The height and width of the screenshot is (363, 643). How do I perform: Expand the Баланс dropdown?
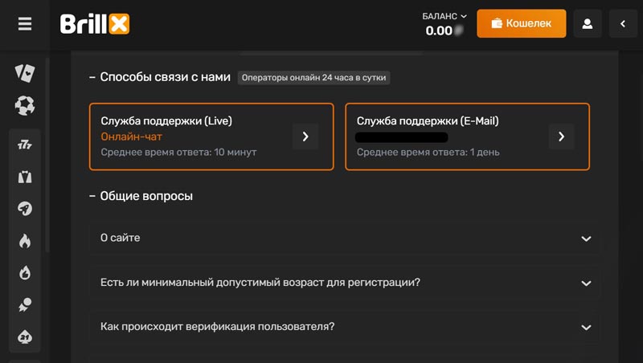pos(444,16)
